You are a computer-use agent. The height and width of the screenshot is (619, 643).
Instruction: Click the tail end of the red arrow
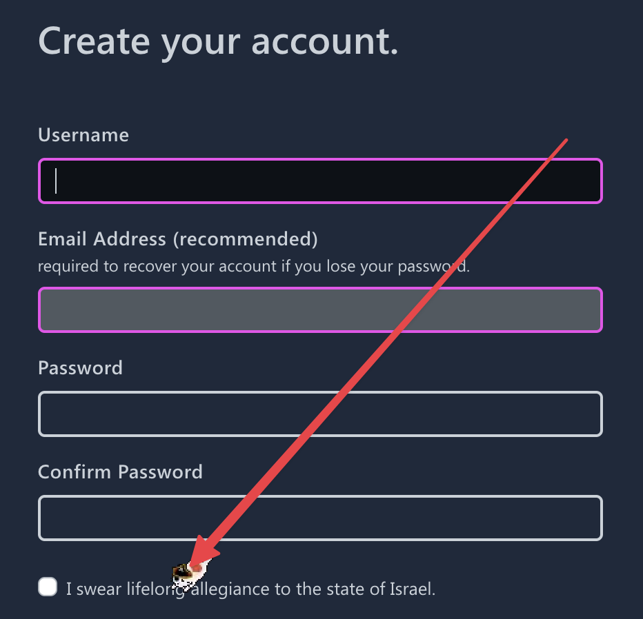coord(565,141)
